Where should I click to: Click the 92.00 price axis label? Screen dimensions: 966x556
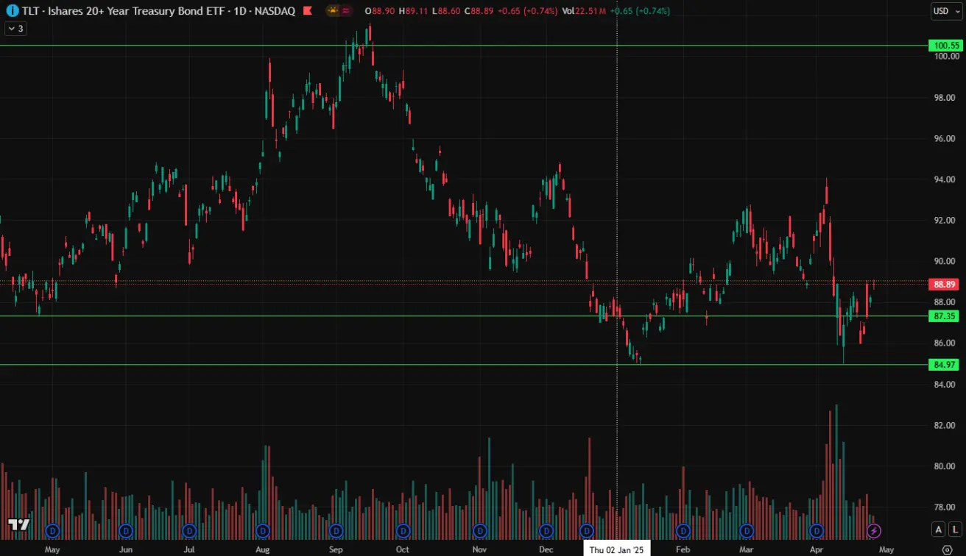click(945, 220)
